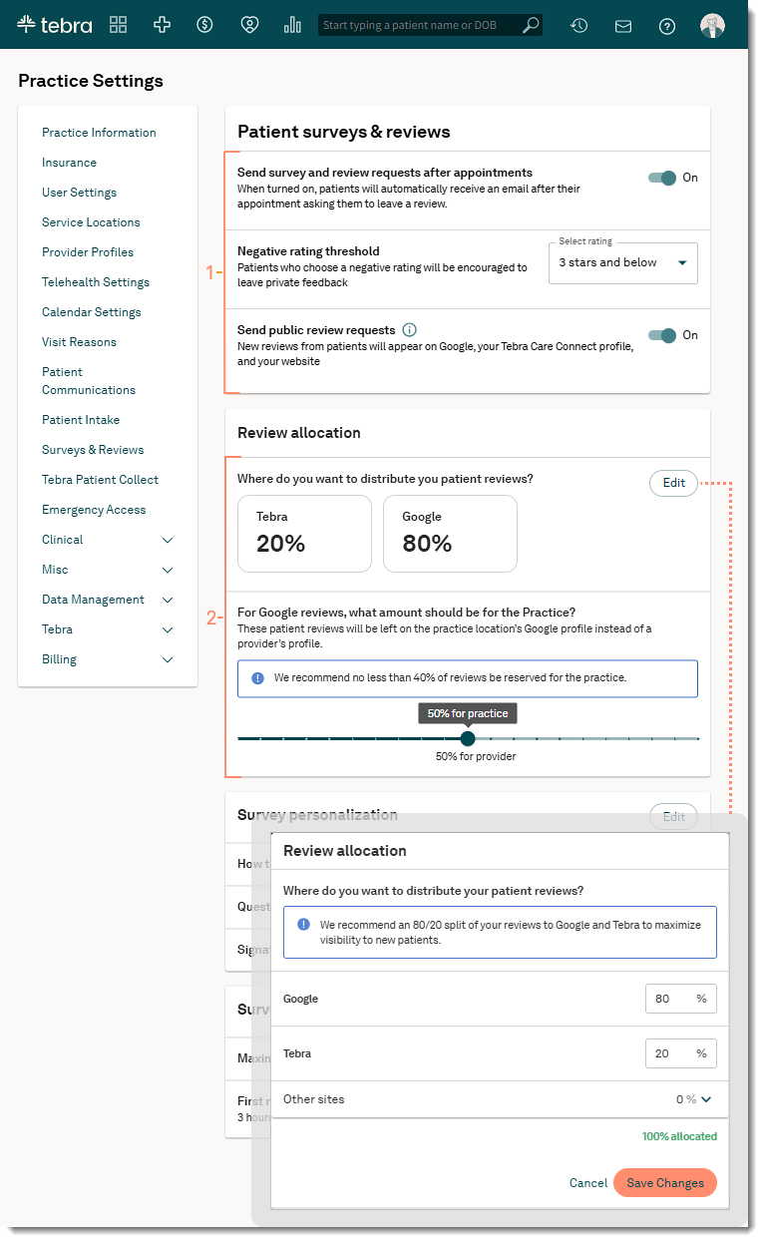Viewport: 763px width, 1242px height.
Task: Click the patient name search box
Action: coord(430,25)
